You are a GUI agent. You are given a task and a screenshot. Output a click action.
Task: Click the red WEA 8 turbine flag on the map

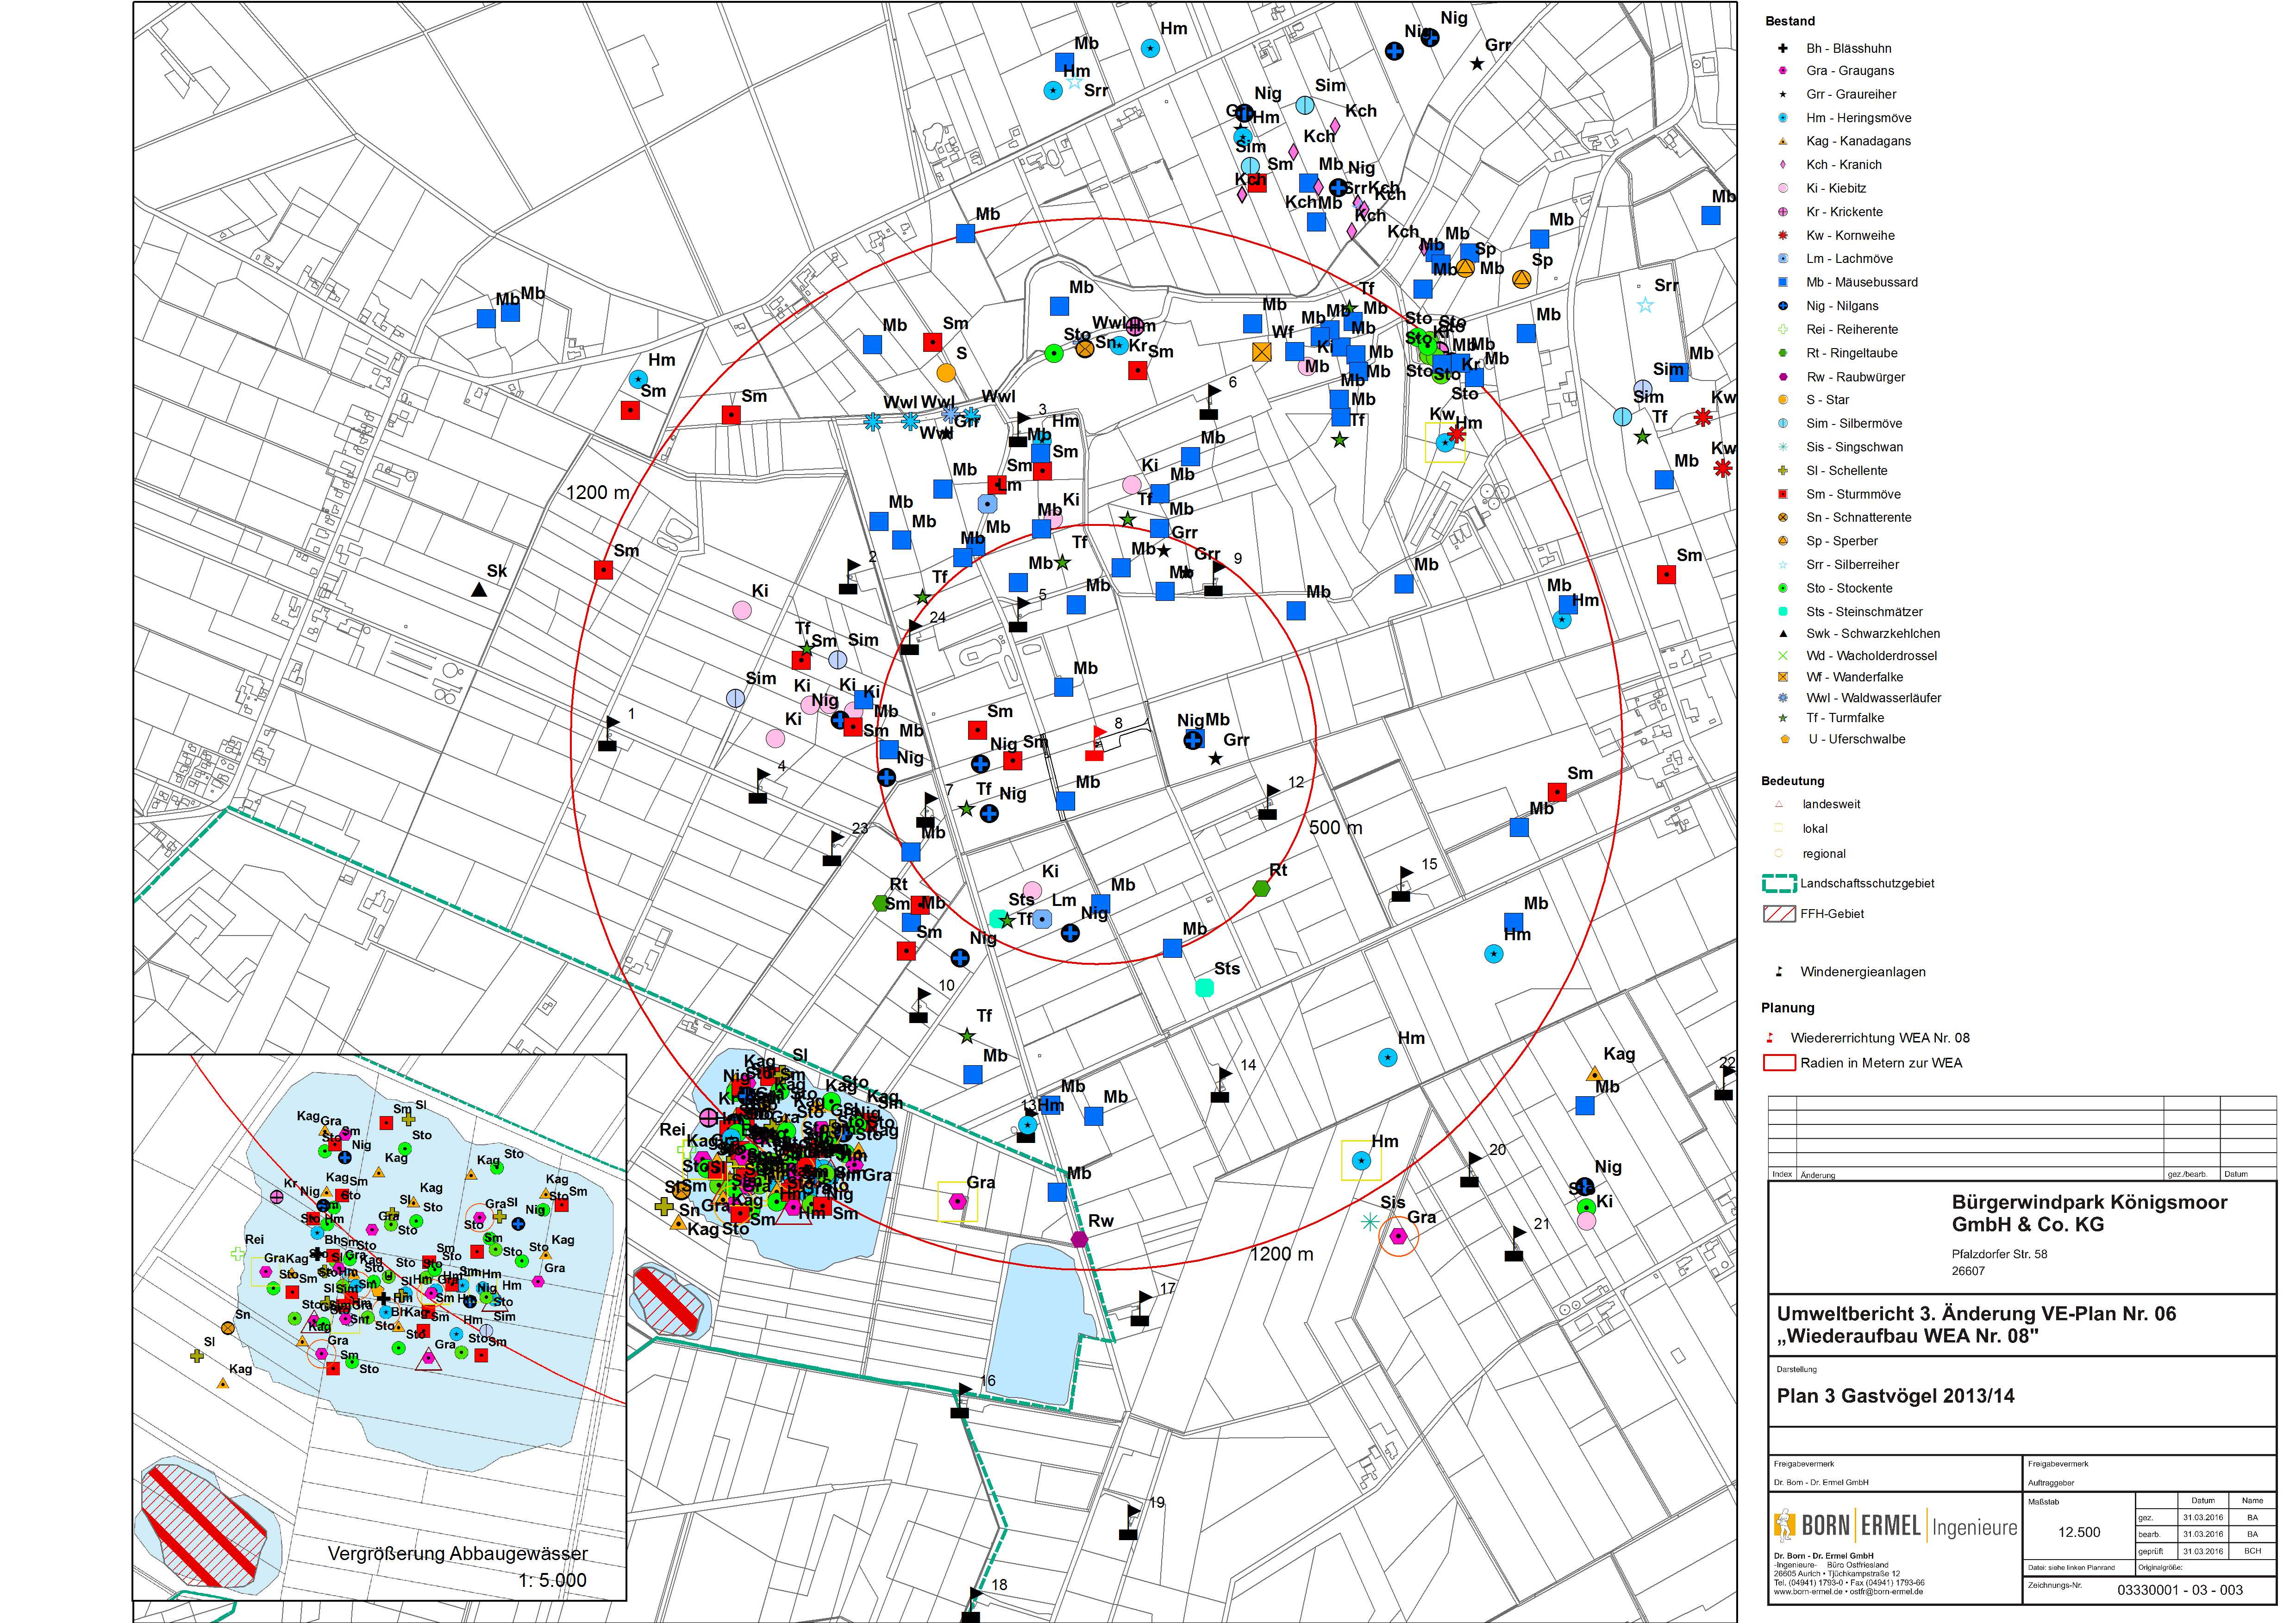pyautogui.click(x=1096, y=743)
